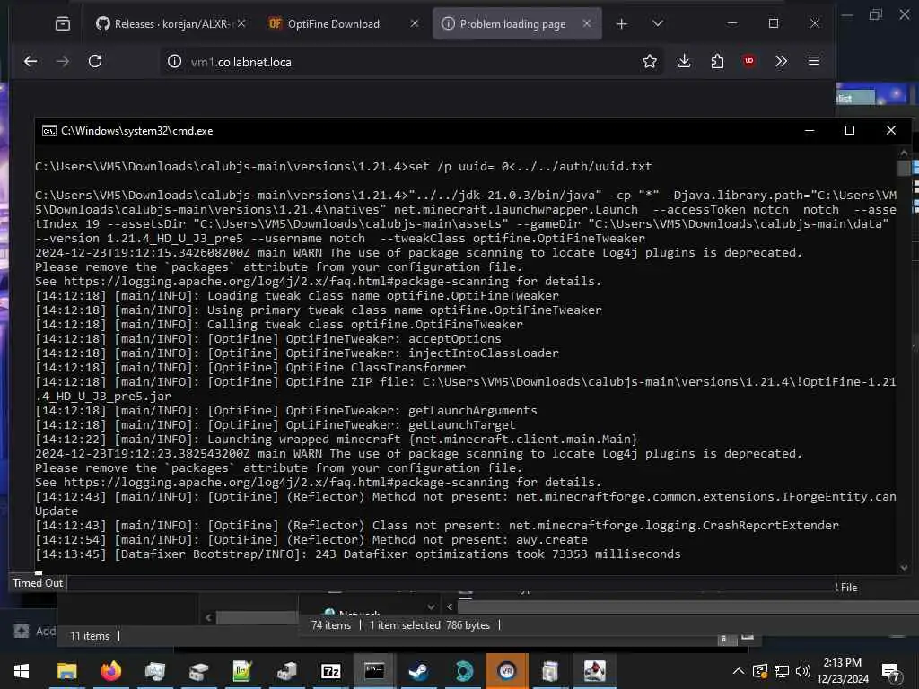Screen dimensions: 919x689
Task: Open a new Firefox tab with plus
Action: tap(622, 23)
